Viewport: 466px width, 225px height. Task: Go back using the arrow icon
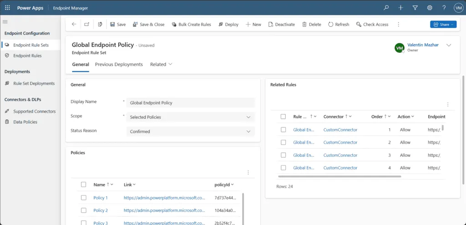pyautogui.click(x=74, y=25)
